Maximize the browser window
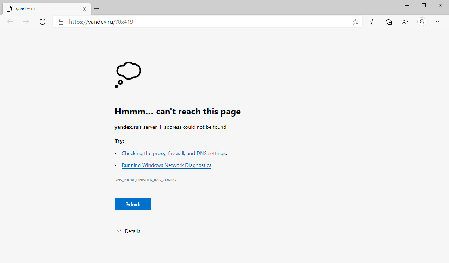The width and height of the screenshot is (449, 263). [x=424, y=5]
